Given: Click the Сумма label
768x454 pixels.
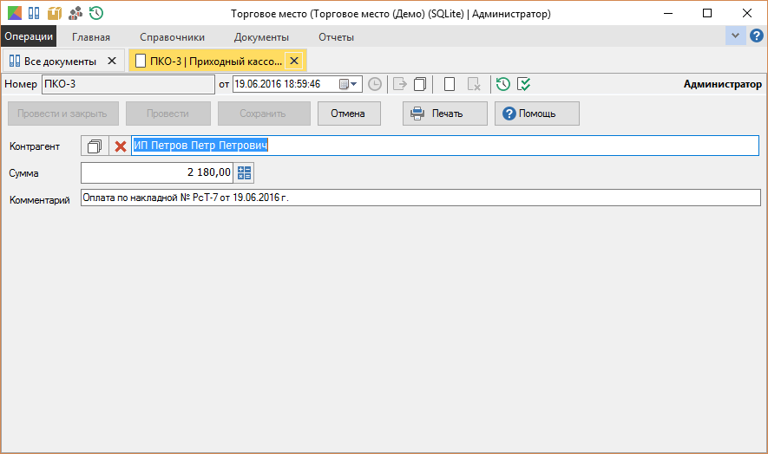Looking at the screenshot, I should tap(23, 173).
